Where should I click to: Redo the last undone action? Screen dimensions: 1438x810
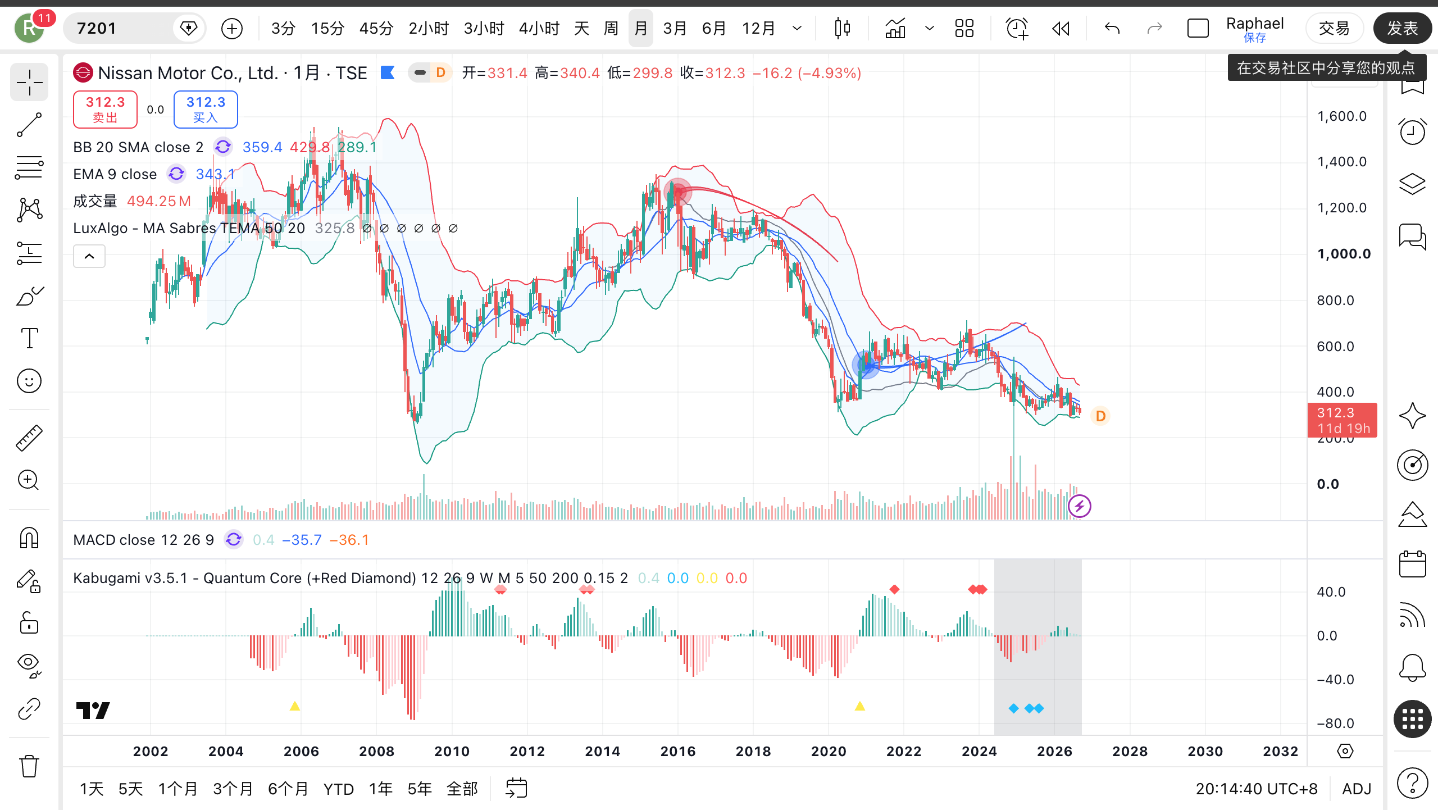click(1154, 28)
